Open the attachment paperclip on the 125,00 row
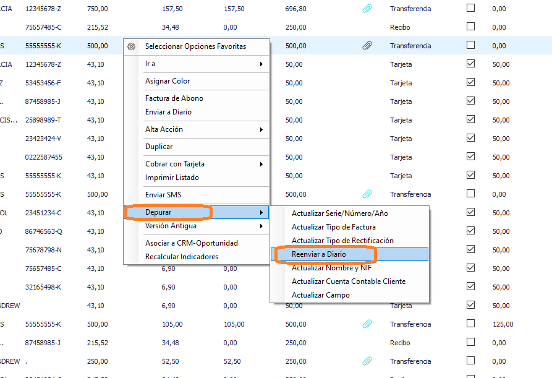 (x=367, y=324)
